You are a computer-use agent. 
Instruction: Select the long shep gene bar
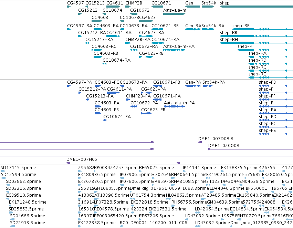pyautogui.click(x=257, y=7)
